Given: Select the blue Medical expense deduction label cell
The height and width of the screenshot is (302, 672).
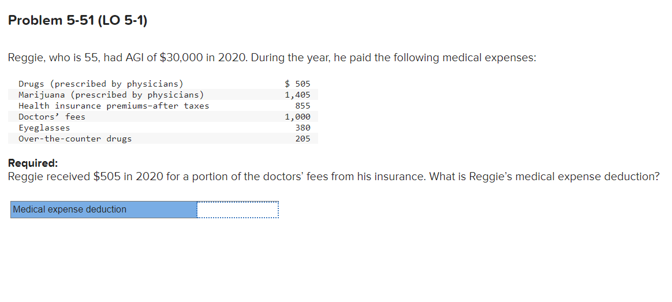Looking at the screenshot, I should (x=104, y=210).
